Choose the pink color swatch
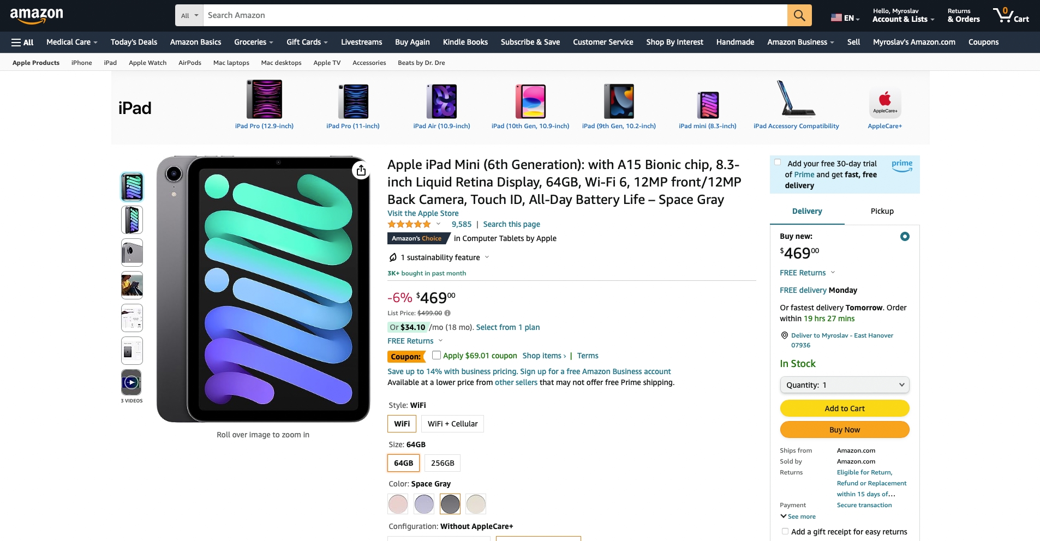Screen dimensions: 1040x541 pos(398,504)
